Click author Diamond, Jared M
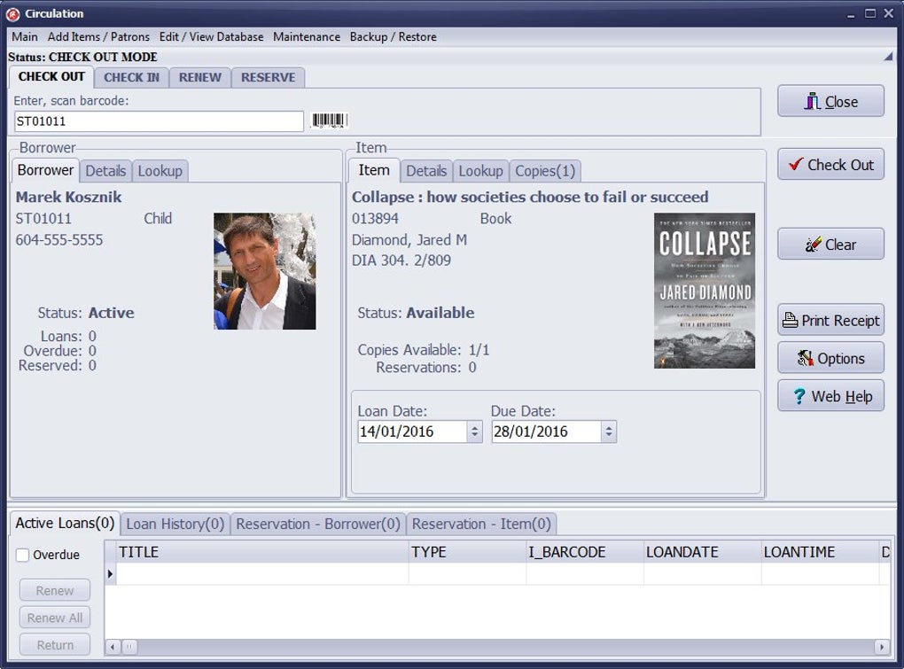904x669 pixels. point(409,240)
